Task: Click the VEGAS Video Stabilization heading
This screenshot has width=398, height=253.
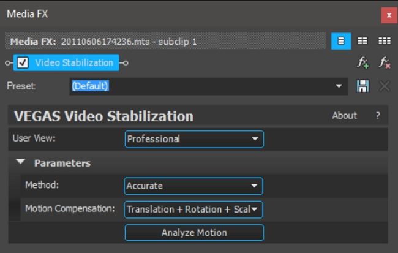Action: tap(103, 116)
